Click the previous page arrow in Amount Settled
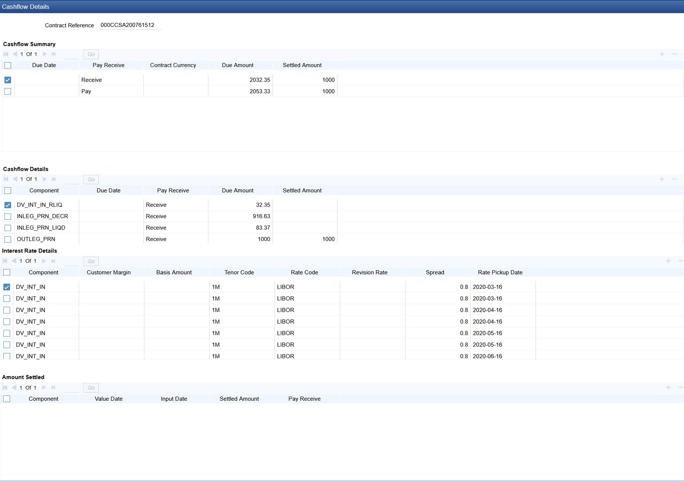684x482 pixels. click(14, 387)
